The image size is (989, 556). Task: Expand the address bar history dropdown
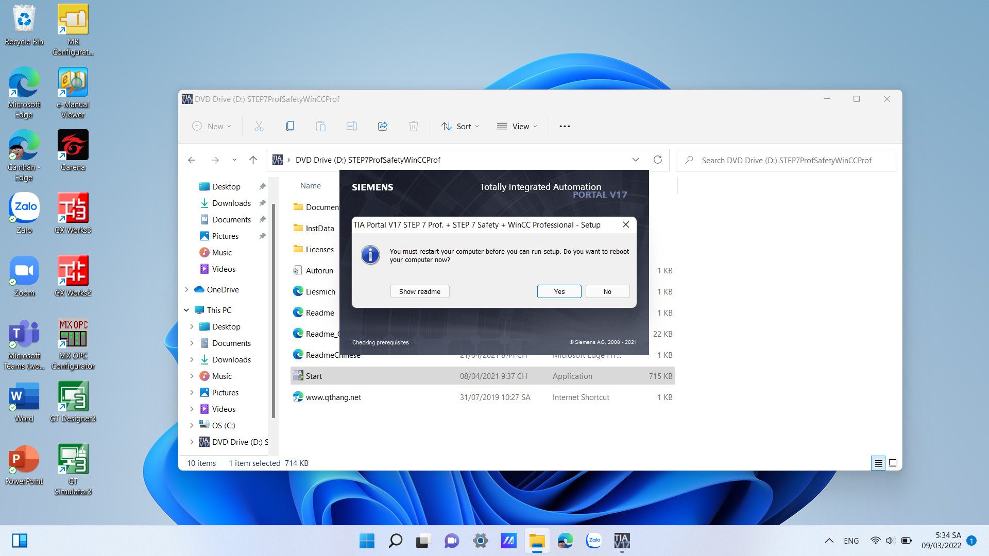click(635, 160)
